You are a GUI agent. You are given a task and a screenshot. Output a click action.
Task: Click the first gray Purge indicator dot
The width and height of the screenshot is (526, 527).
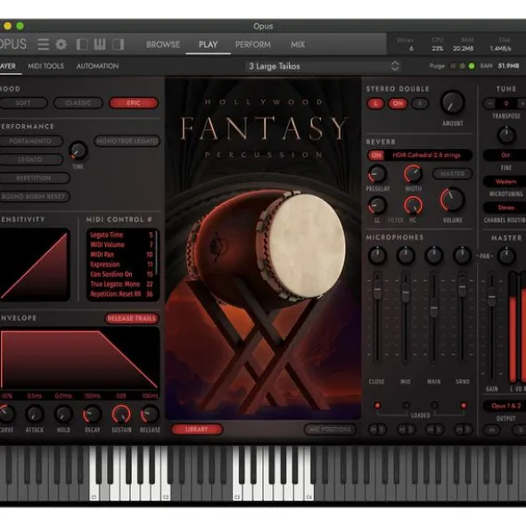(x=453, y=66)
